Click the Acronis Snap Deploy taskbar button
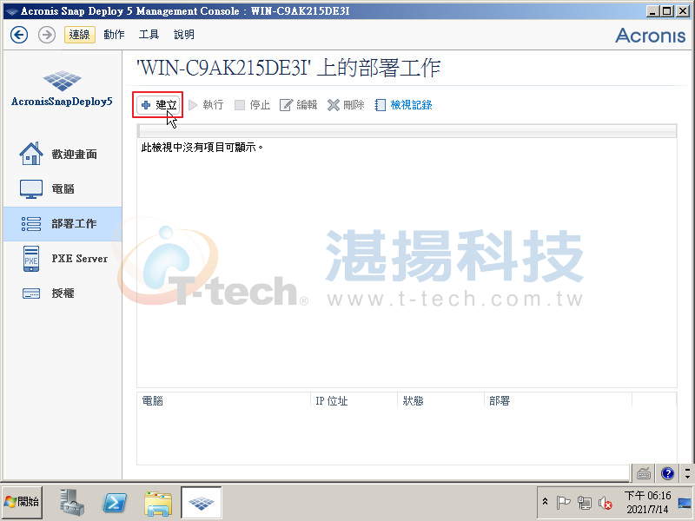695x521 pixels. tap(202, 502)
